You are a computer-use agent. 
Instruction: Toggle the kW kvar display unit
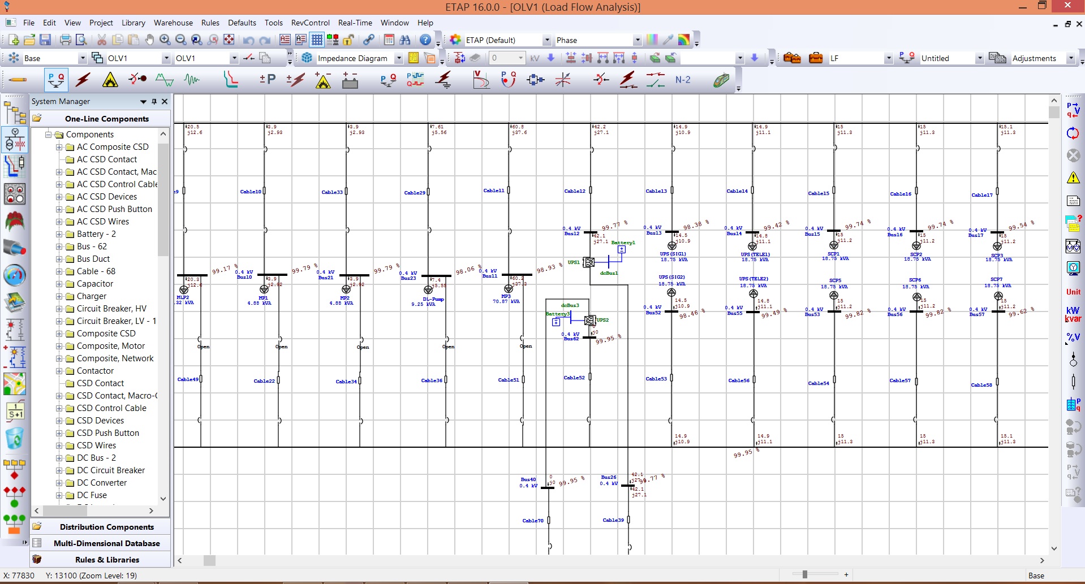click(x=1073, y=314)
